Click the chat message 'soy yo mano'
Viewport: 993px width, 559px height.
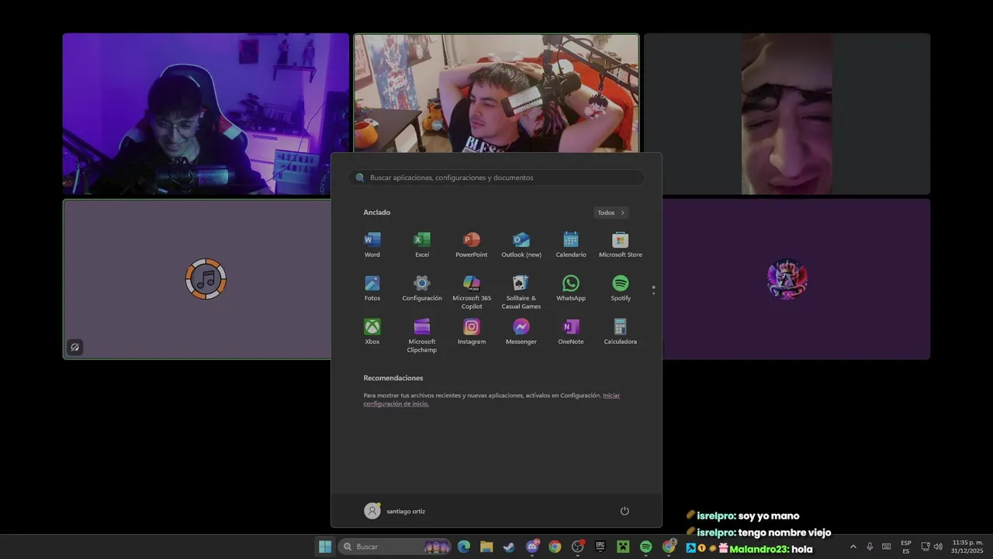click(769, 516)
